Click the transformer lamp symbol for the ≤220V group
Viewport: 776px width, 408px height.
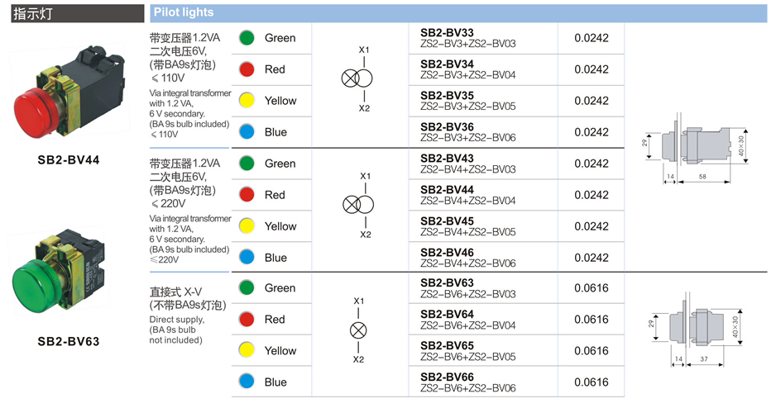(358, 205)
